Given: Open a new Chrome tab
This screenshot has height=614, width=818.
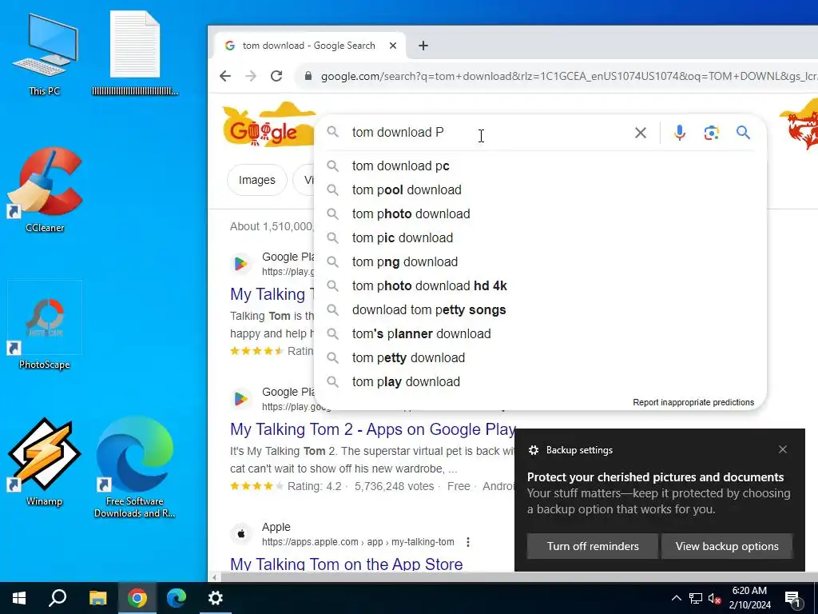Looking at the screenshot, I should tap(423, 46).
